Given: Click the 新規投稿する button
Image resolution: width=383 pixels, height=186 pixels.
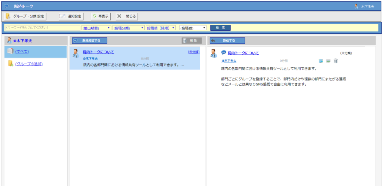Looking at the screenshot, I should pyautogui.click(x=89, y=40).
